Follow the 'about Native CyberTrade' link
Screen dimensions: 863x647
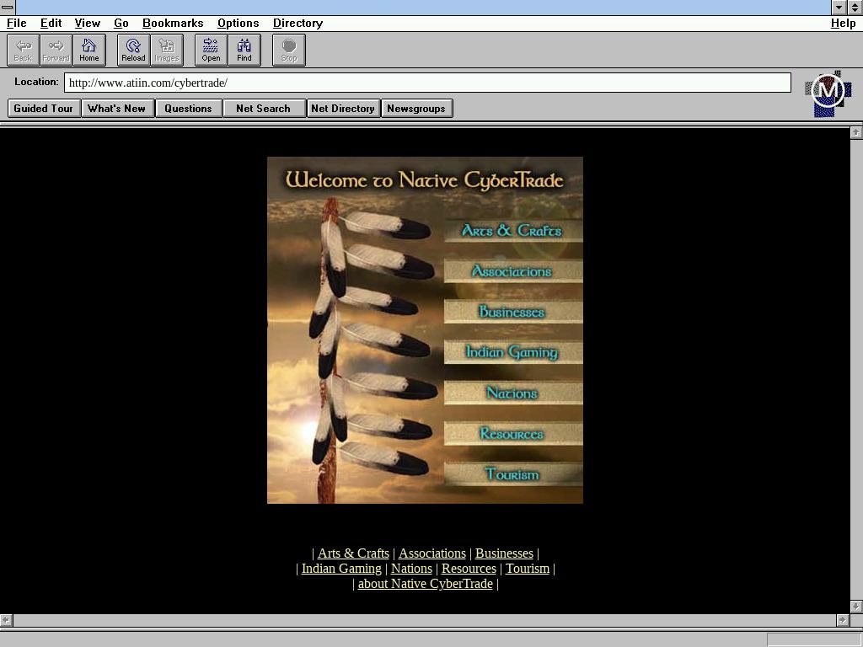click(x=425, y=584)
